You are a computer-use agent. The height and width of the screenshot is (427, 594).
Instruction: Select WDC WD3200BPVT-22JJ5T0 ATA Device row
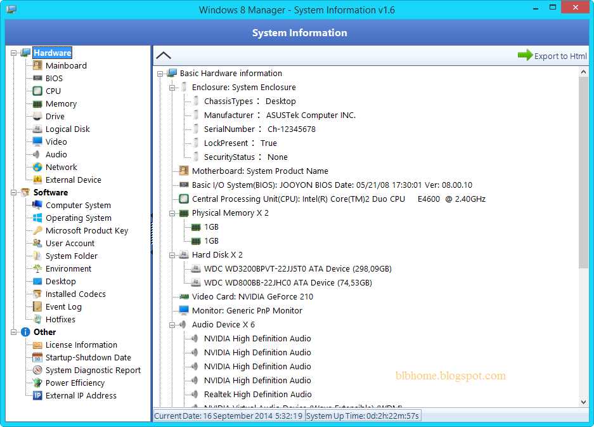298,269
